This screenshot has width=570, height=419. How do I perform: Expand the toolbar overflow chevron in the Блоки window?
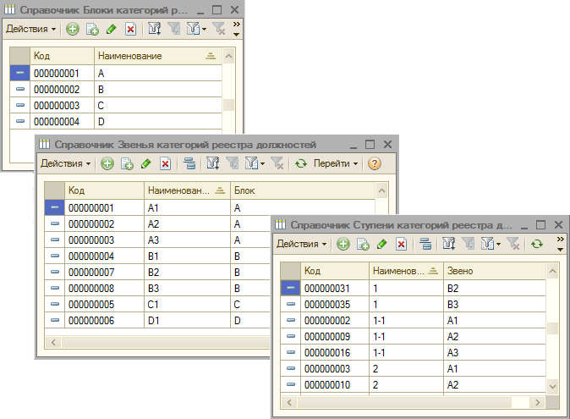coord(236,29)
